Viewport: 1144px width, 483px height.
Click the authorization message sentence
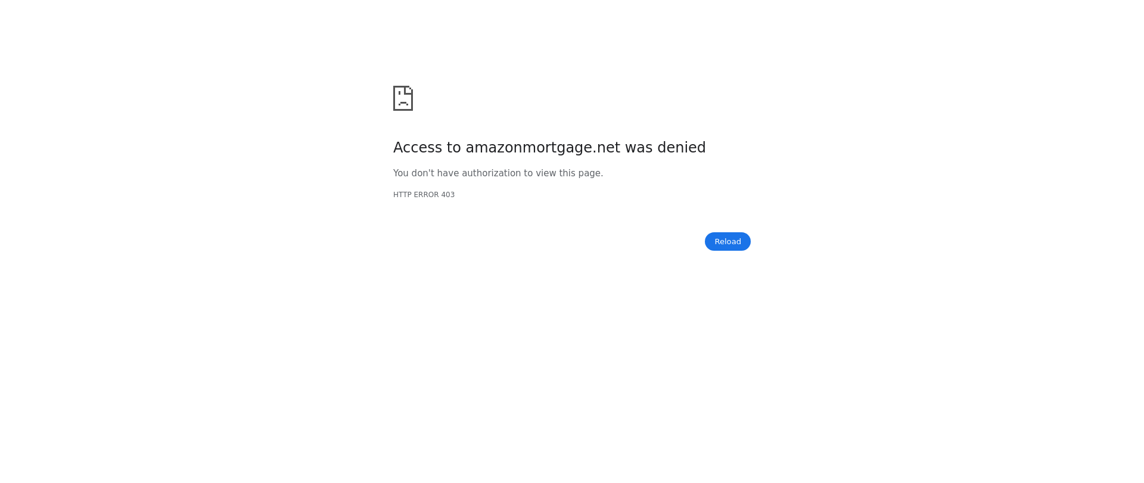click(x=498, y=173)
